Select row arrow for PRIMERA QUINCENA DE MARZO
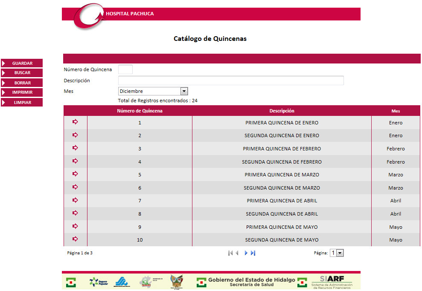 (75, 174)
